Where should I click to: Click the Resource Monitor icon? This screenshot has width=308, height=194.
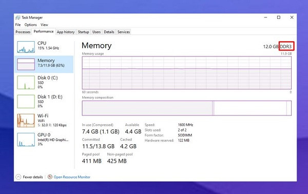click(50, 177)
